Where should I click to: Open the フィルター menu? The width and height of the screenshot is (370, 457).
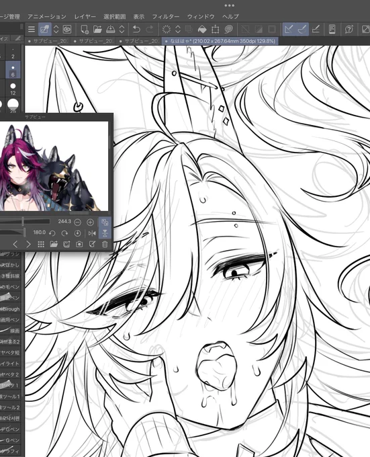pos(166,17)
